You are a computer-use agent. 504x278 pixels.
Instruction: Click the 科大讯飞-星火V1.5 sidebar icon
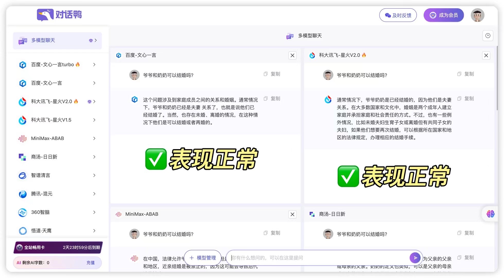(23, 120)
